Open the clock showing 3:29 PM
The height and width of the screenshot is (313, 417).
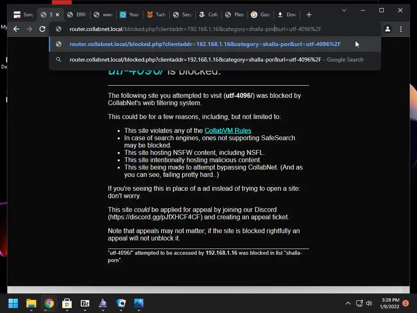[390, 303]
